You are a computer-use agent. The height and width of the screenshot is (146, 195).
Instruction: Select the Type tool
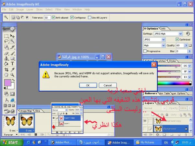coord(12,64)
